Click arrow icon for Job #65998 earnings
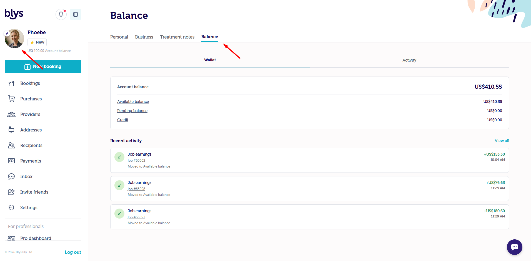The height and width of the screenshot is (261, 531). [x=119, y=185]
